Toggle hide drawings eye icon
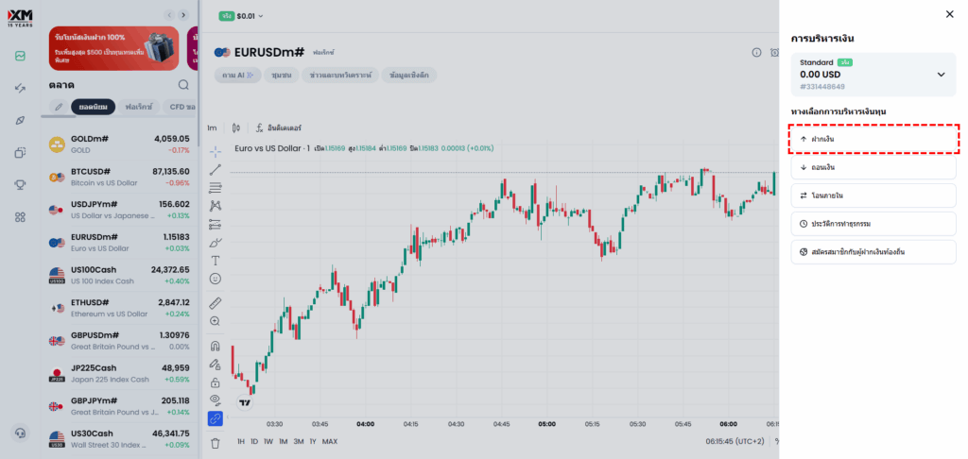 point(215,400)
